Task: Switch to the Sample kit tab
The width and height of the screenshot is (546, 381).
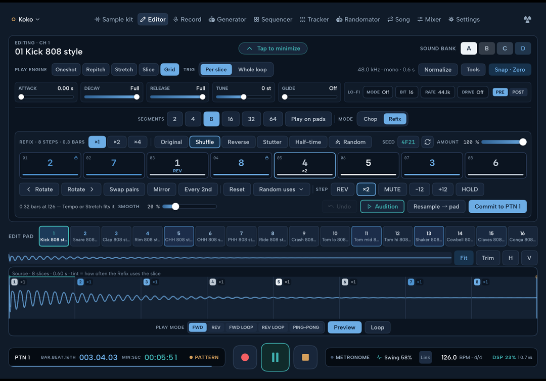Action: point(114,20)
